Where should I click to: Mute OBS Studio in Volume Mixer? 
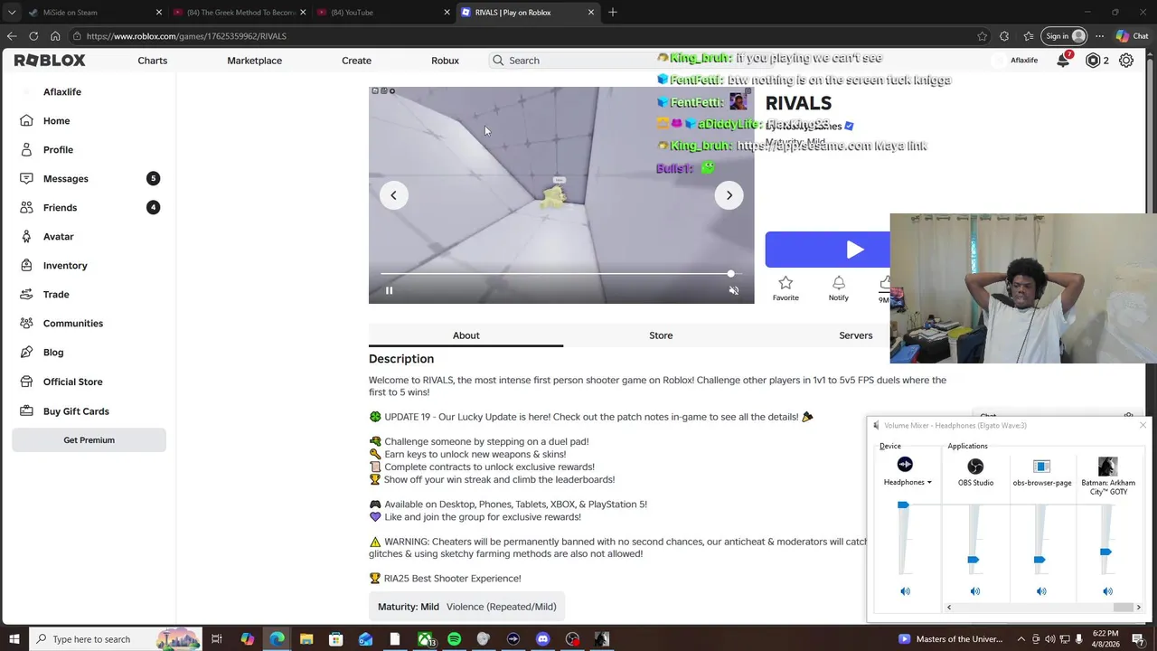pyautogui.click(x=974, y=591)
